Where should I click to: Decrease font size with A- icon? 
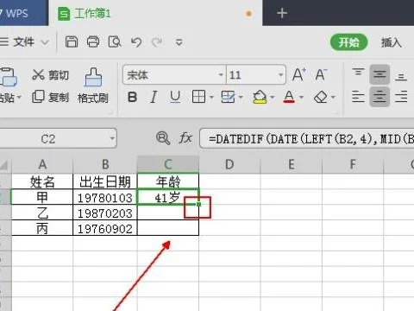(x=321, y=75)
